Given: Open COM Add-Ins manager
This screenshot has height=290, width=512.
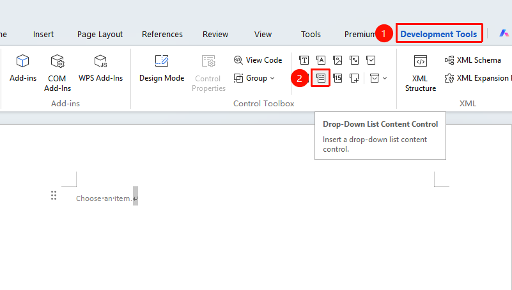Looking at the screenshot, I should tap(57, 73).
